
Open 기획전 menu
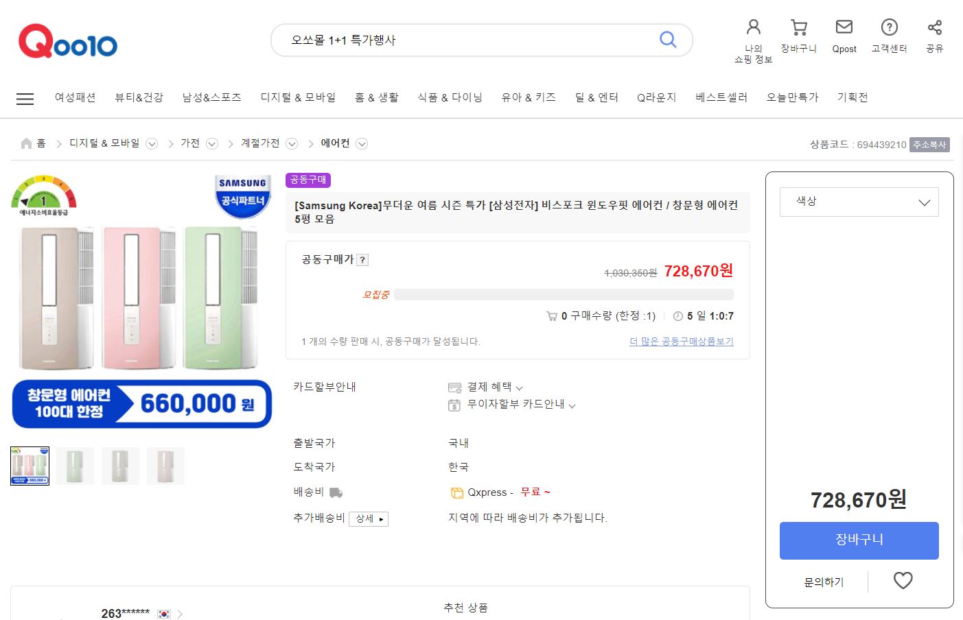(852, 97)
